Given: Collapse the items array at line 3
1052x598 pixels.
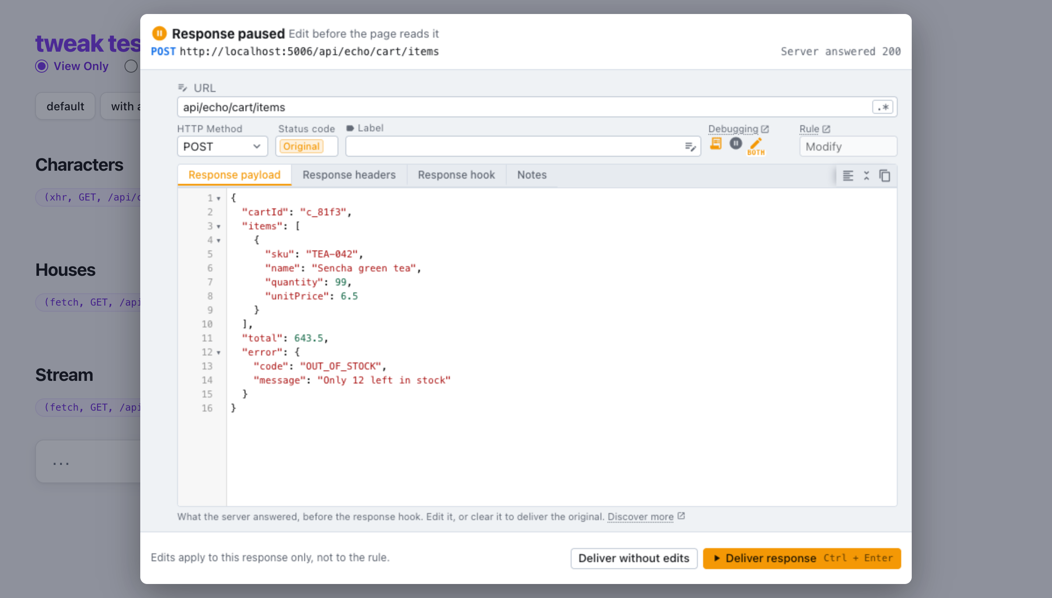Looking at the screenshot, I should click(218, 226).
